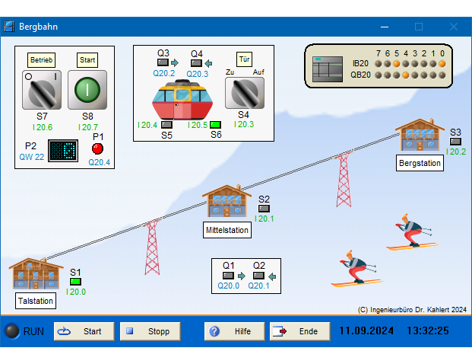Viewport: 472px width, 364px height.
Task: Click the yellow Start label above S8
Action: [87, 60]
